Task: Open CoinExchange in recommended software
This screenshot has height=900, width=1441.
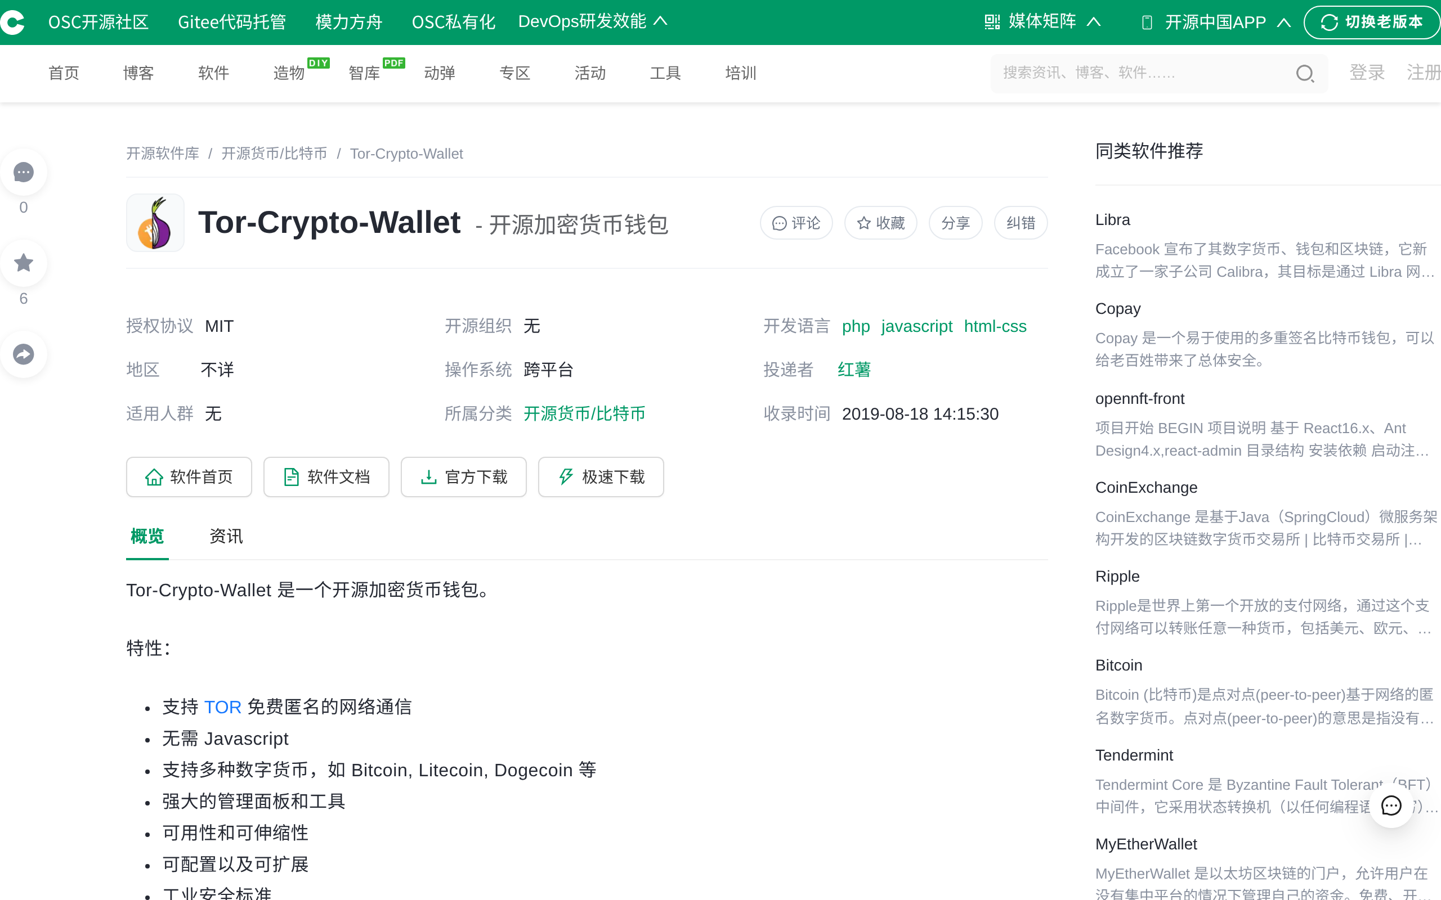Action: tap(1146, 488)
